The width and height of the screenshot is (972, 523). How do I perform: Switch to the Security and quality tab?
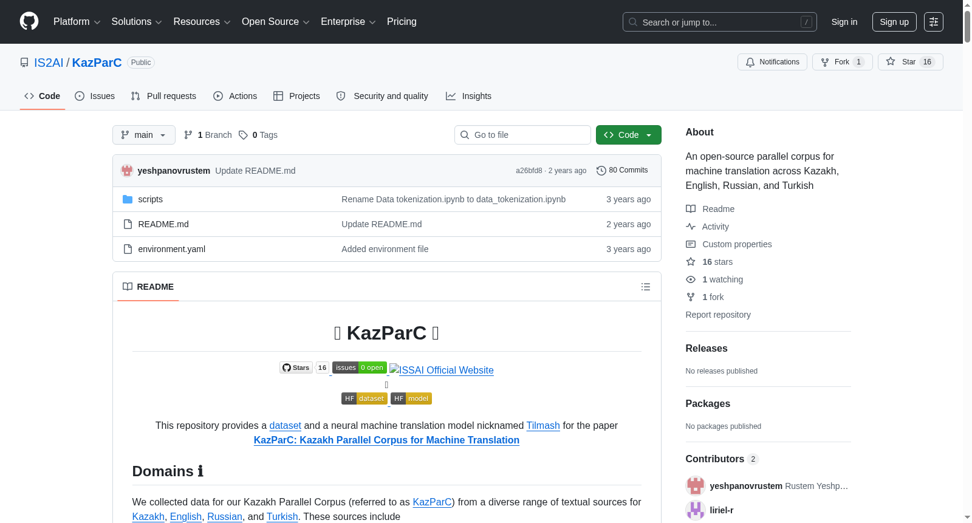(x=382, y=96)
